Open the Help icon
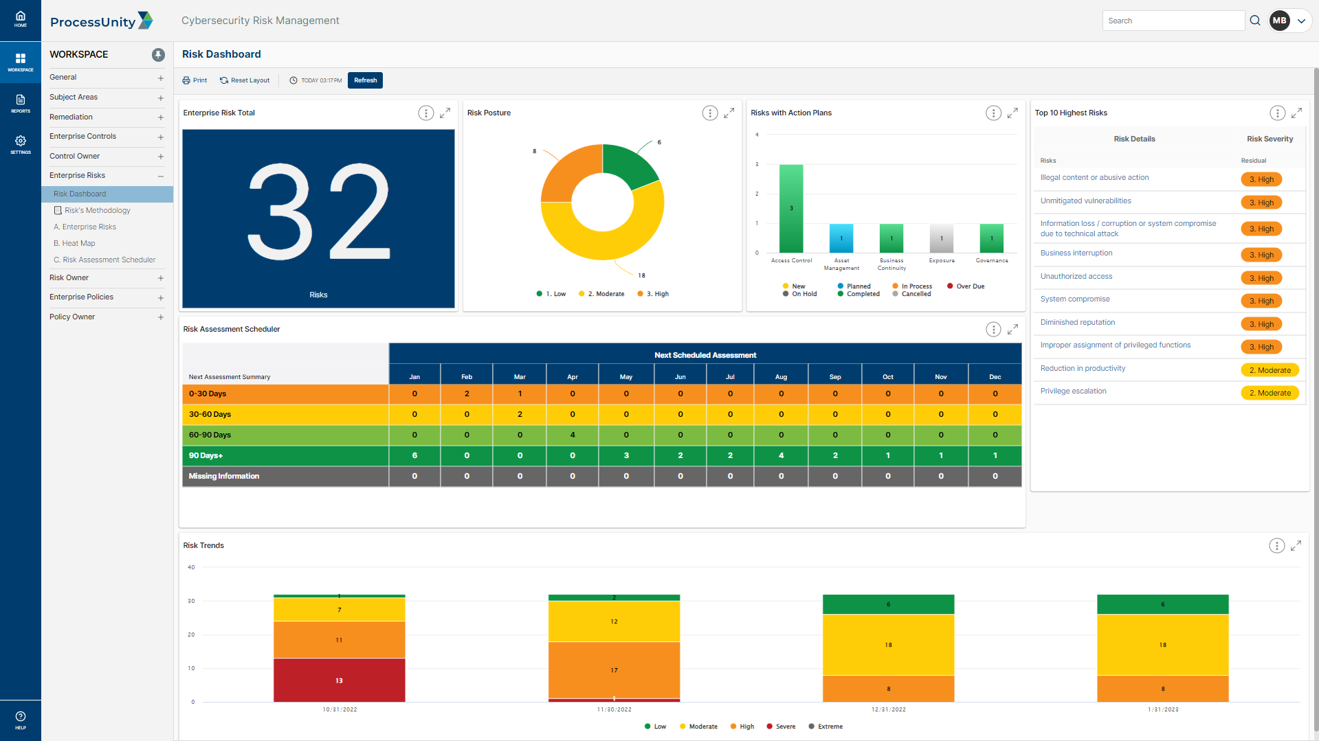This screenshot has width=1319, height=741. pos(21,720)
